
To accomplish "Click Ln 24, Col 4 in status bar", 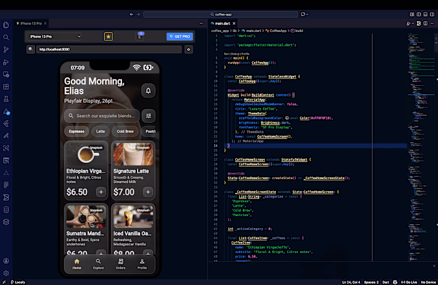I will [351, 282].
